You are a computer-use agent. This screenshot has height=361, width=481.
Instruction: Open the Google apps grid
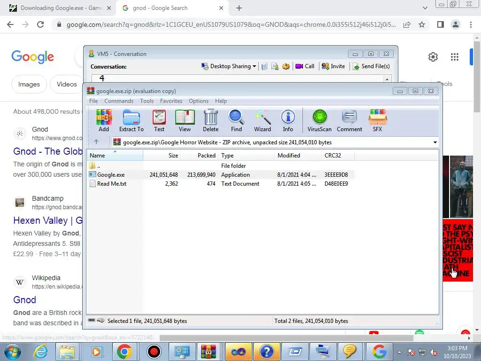[455, 57]
